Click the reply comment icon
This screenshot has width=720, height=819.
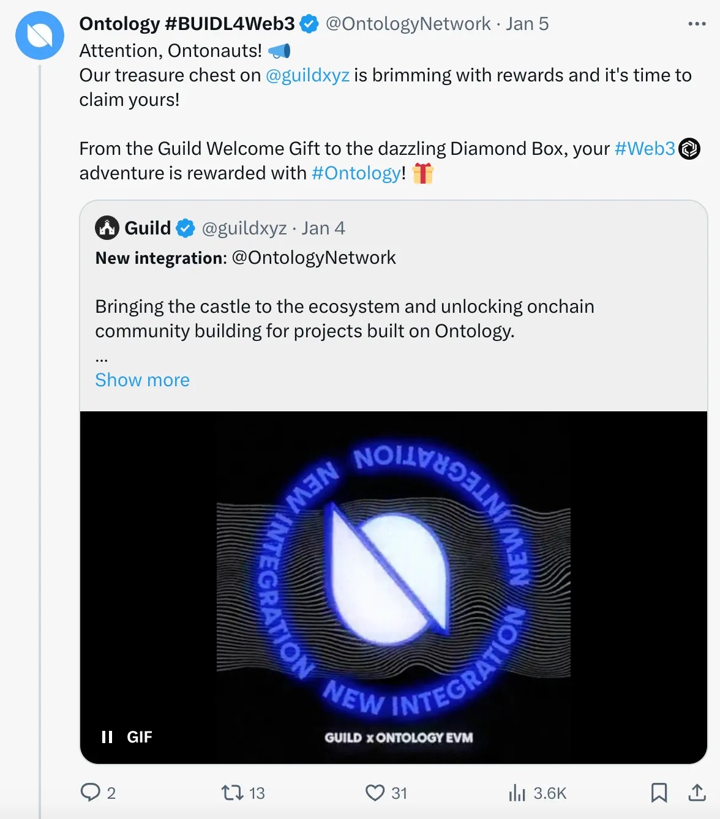91,793
